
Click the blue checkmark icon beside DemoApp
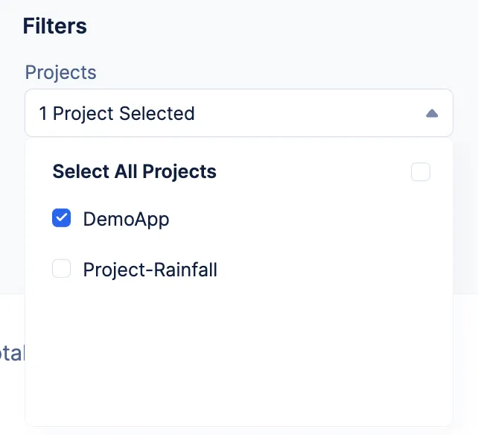tap(61, 217)
